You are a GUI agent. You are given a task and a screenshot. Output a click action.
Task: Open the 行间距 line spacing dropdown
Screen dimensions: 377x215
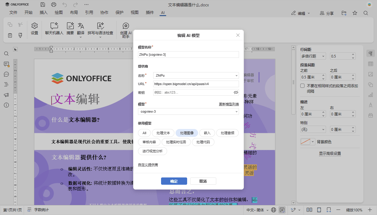[313, 56]
